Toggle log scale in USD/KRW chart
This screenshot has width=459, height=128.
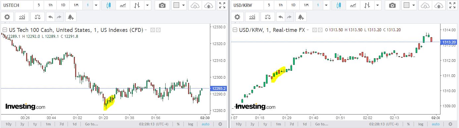[421, 124]
